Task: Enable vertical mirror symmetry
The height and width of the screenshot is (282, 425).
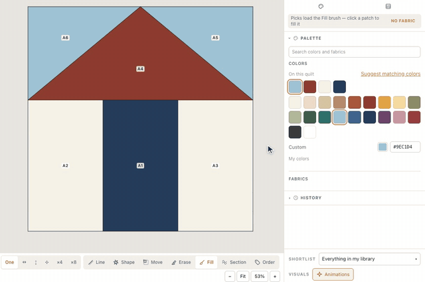Action: click(35, 262)
